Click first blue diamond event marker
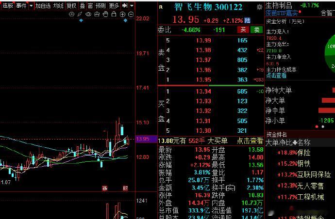Image resolution: width=335 pixels, height=219 pixels. [x=81, y=21]
